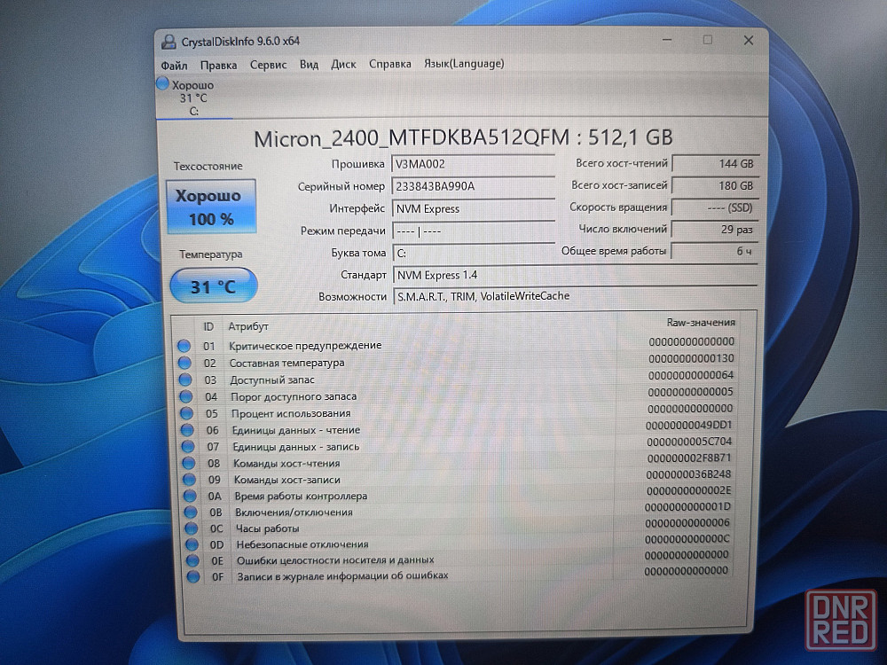
Task: Select the Критическое предупреждение attribute row
Action: point(455,344)
